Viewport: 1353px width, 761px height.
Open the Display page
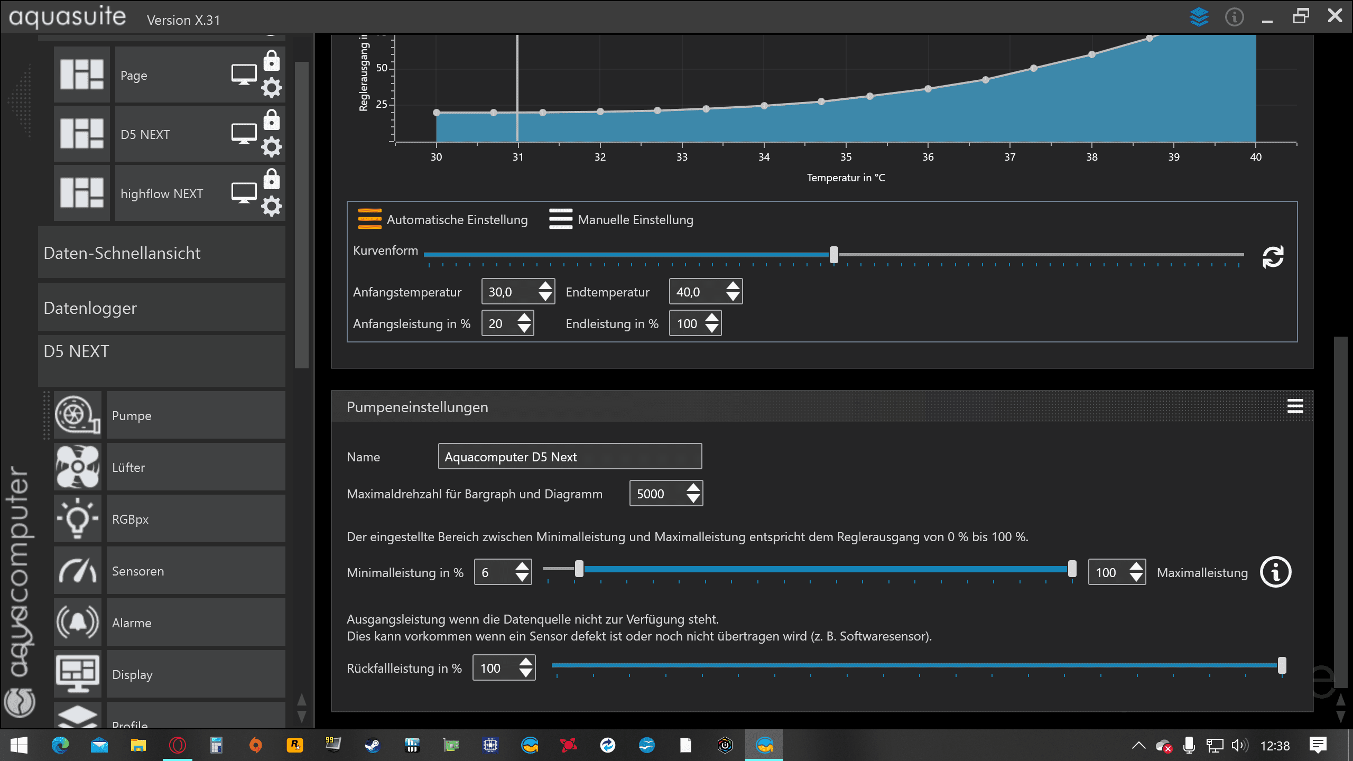pyautogui.click(x=196, y=674)
